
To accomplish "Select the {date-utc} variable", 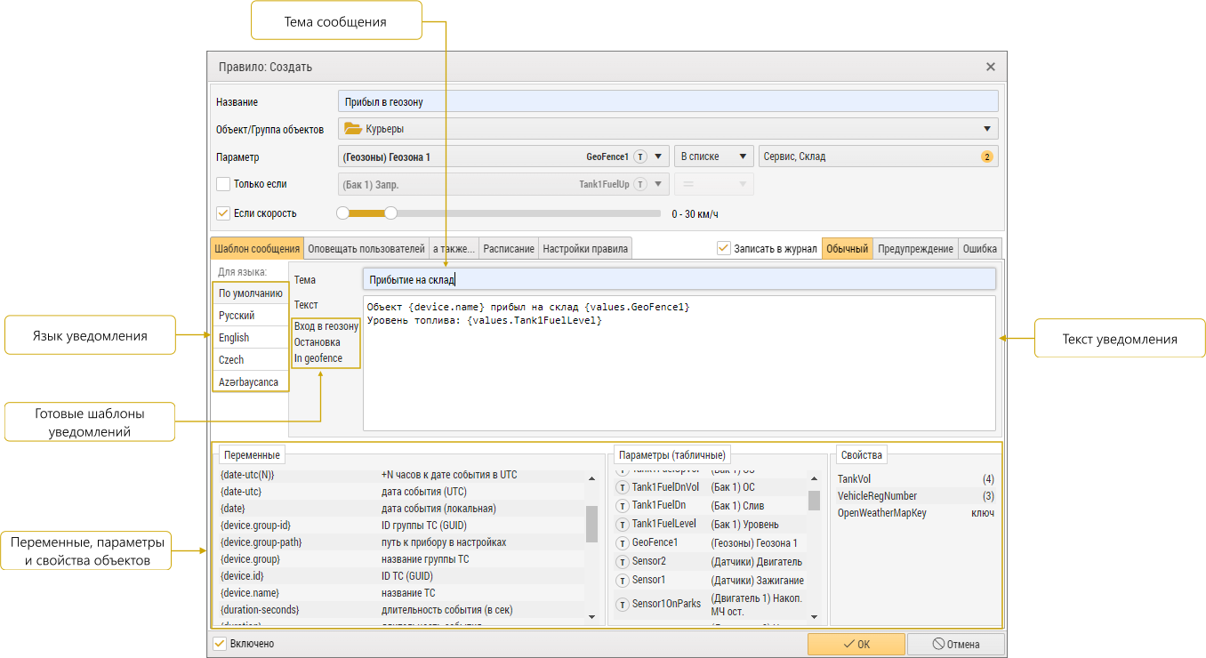I will click(x=400, y=492).
